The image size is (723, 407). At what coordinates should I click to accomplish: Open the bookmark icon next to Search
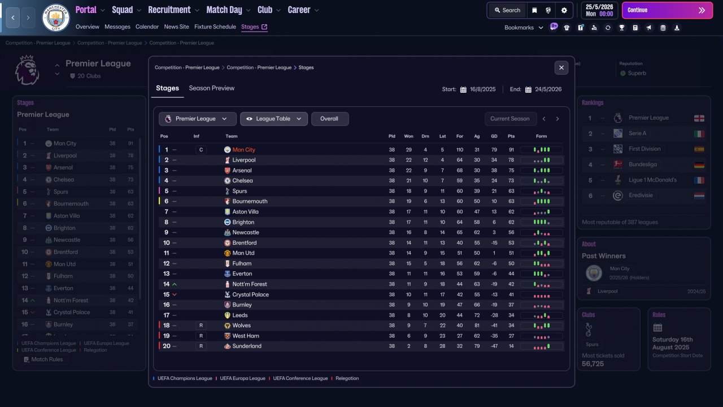pos(534,10)
